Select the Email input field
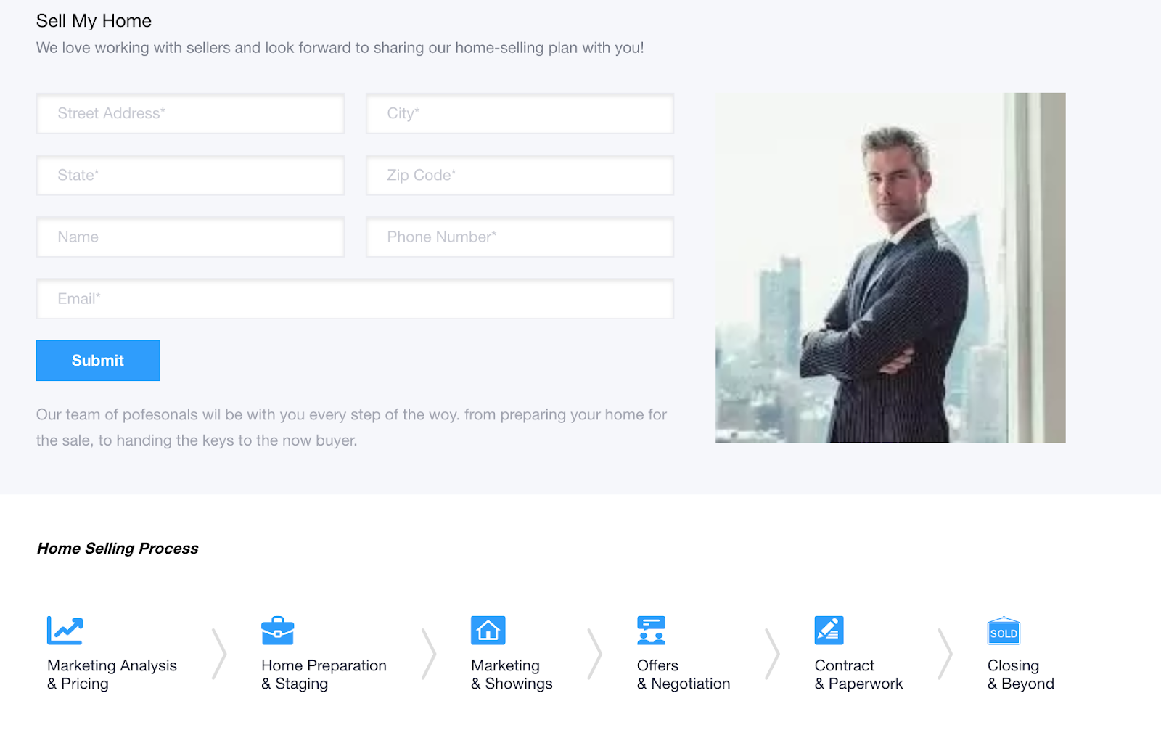 (x=355, y=298)
